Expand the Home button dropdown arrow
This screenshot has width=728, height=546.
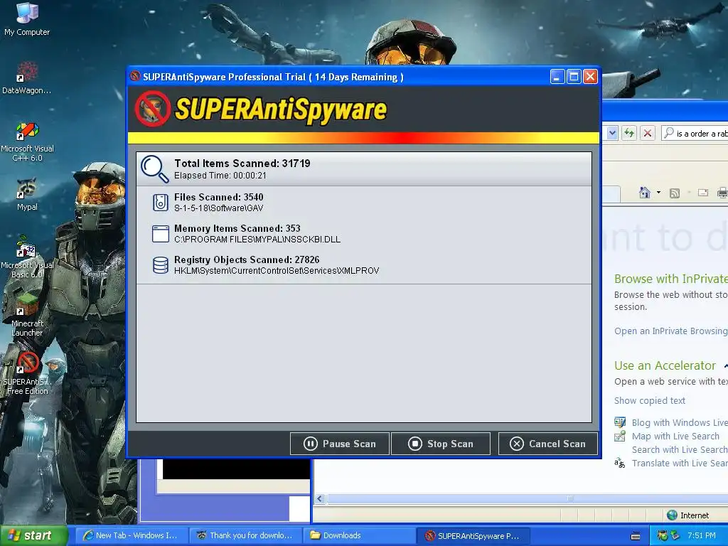[x=658, y=192]
